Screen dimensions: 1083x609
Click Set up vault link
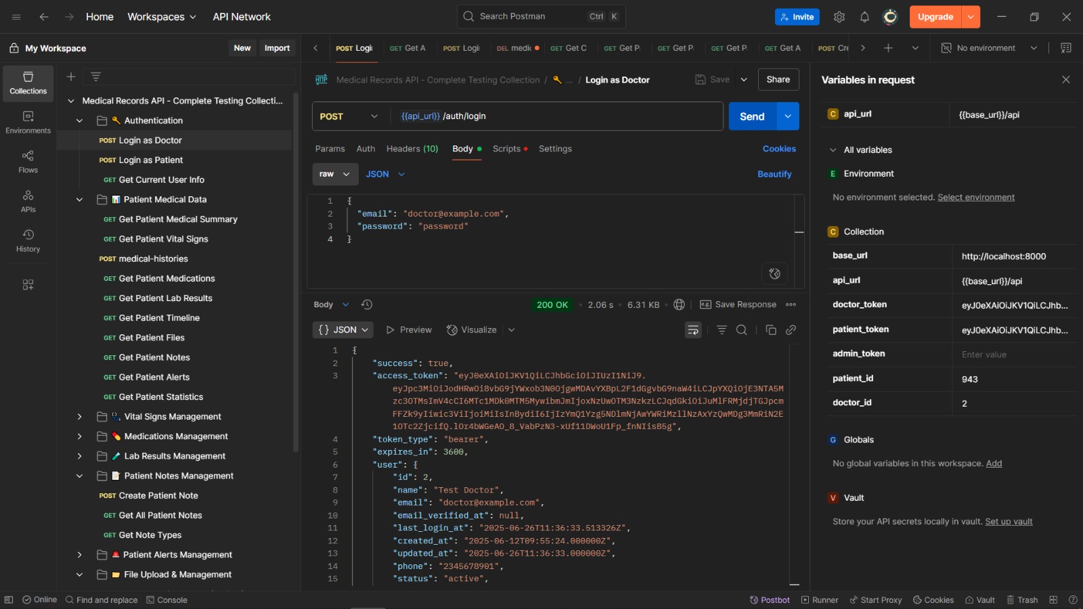click(1009, 522)
